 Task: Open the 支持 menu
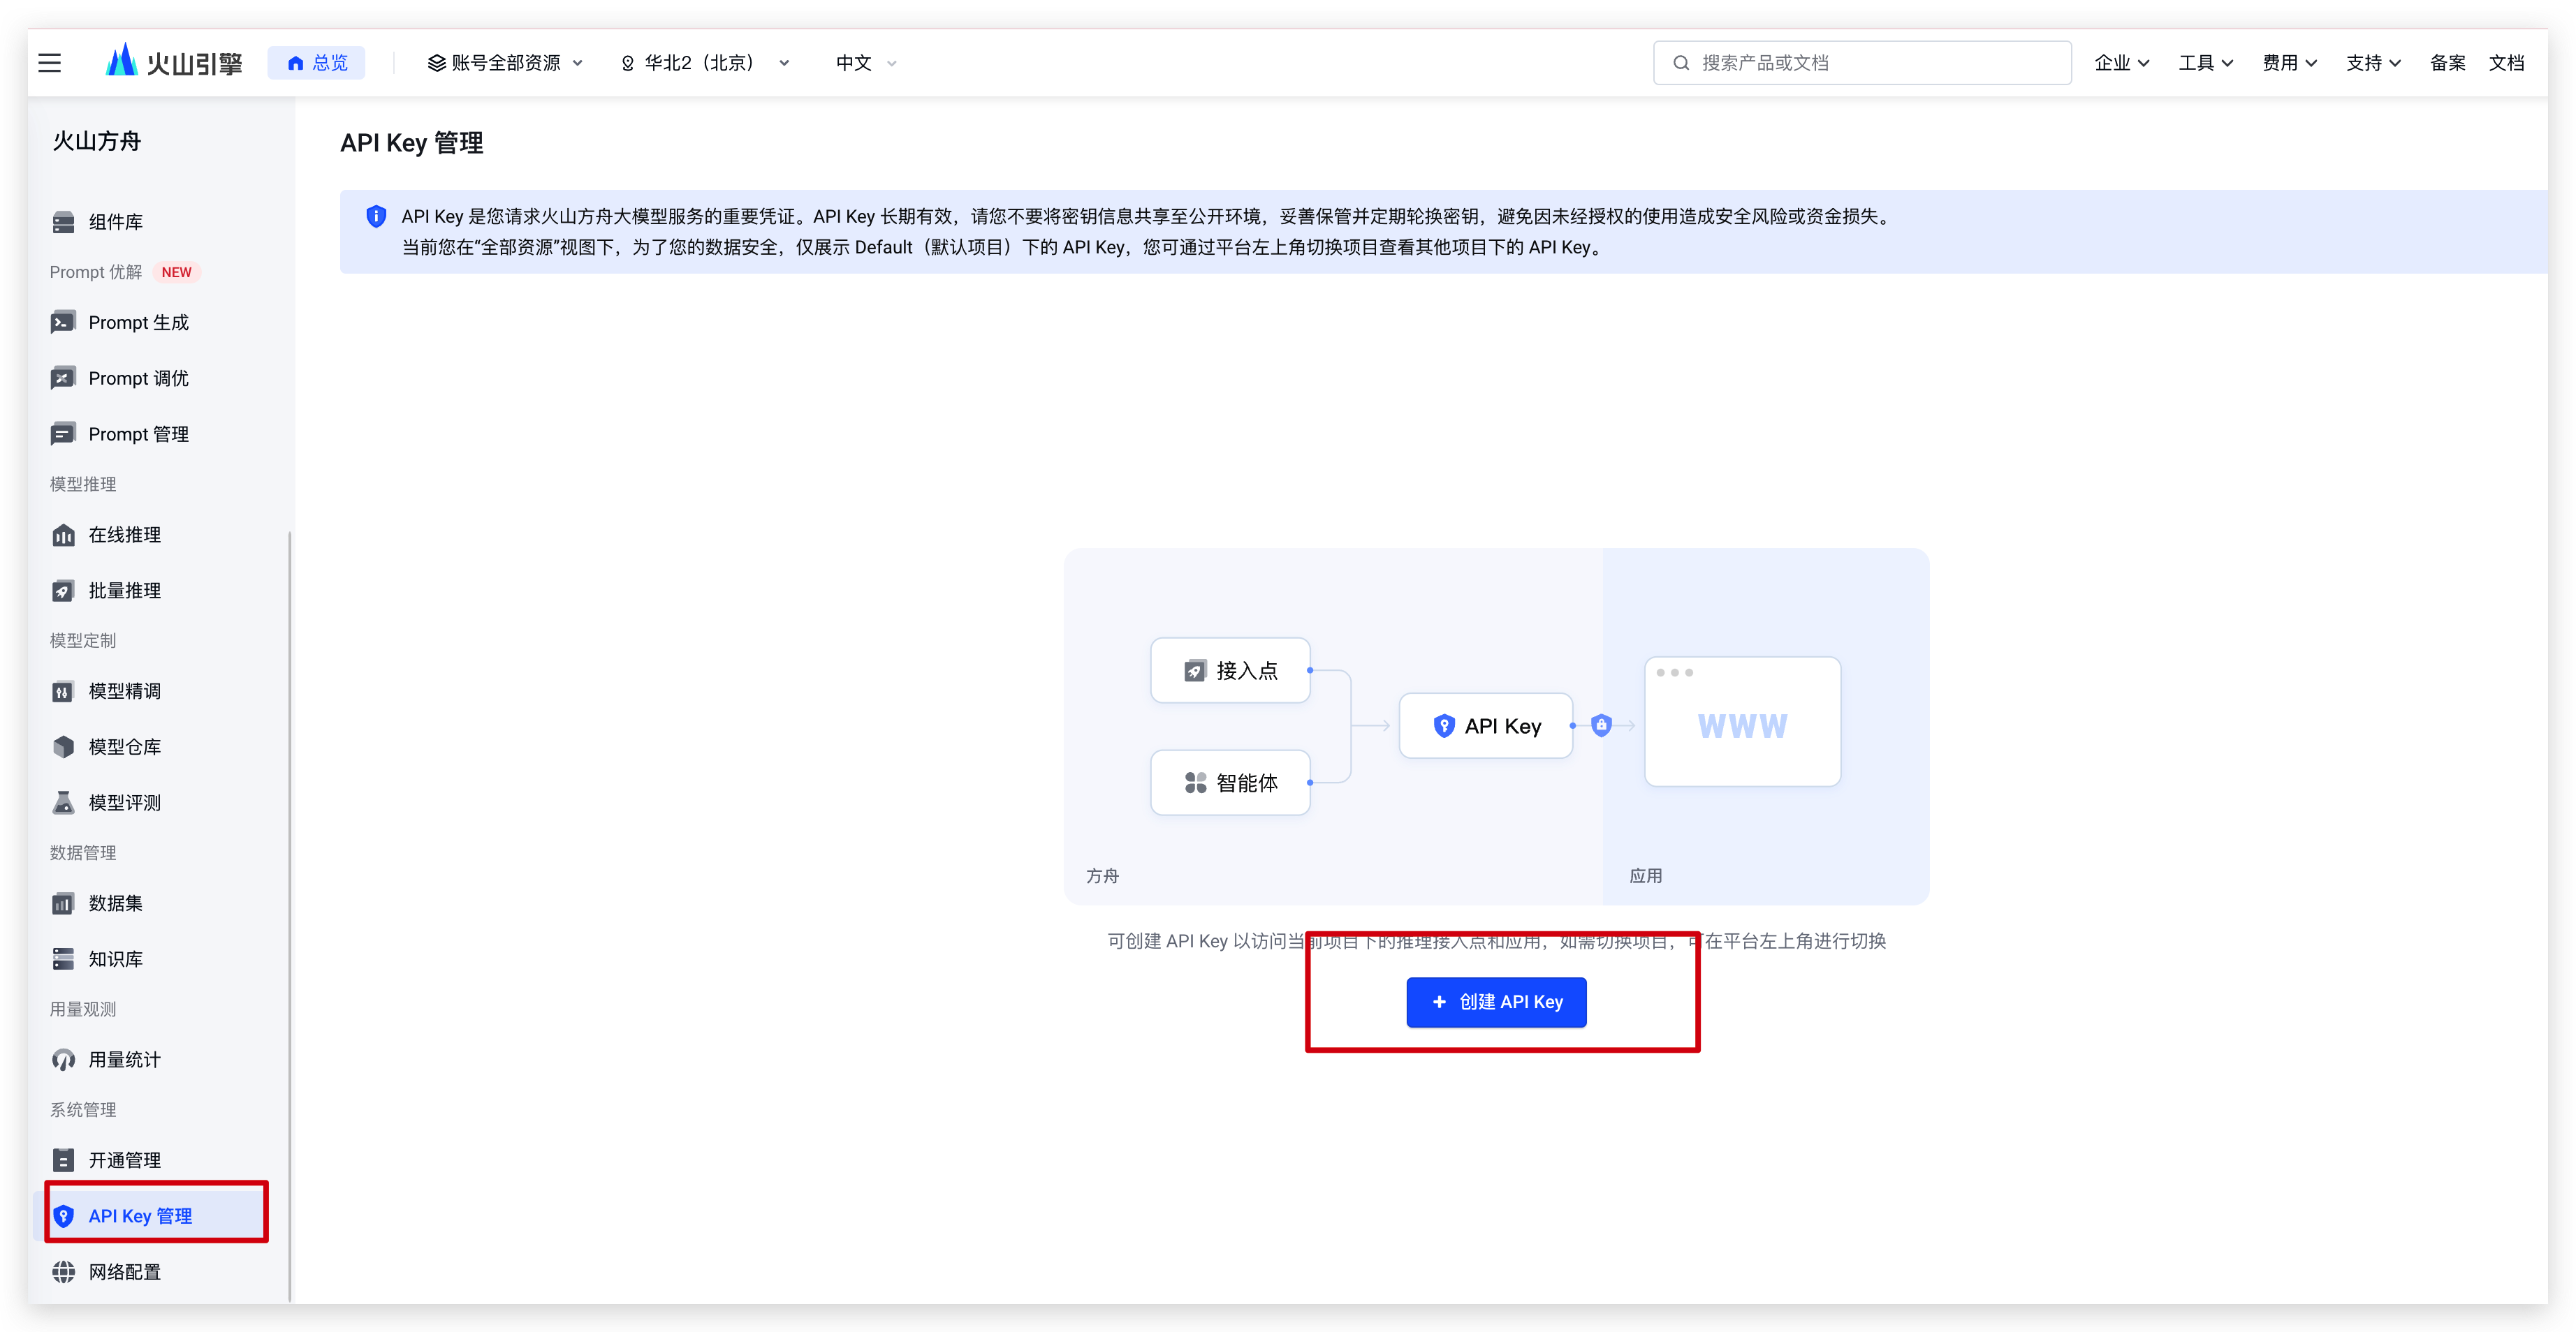(x=2373, y=63)
